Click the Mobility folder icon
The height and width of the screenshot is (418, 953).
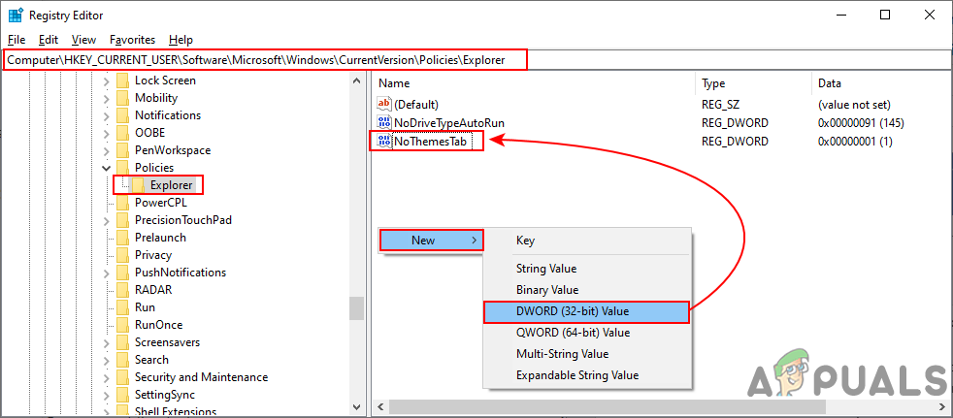tap(123, 98)
